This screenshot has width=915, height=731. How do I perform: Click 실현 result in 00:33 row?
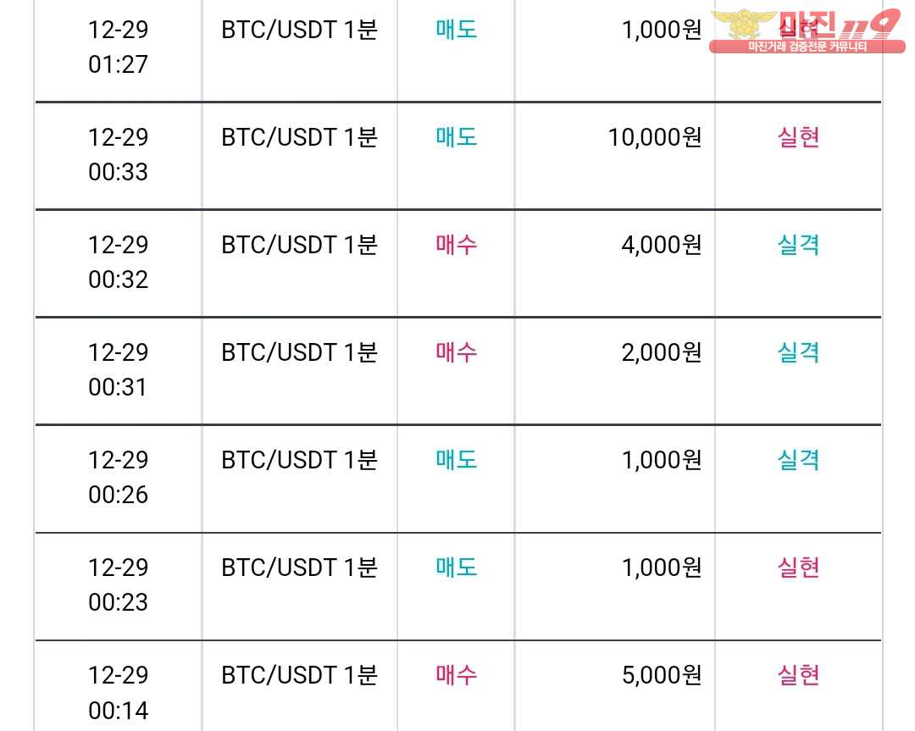798,137
